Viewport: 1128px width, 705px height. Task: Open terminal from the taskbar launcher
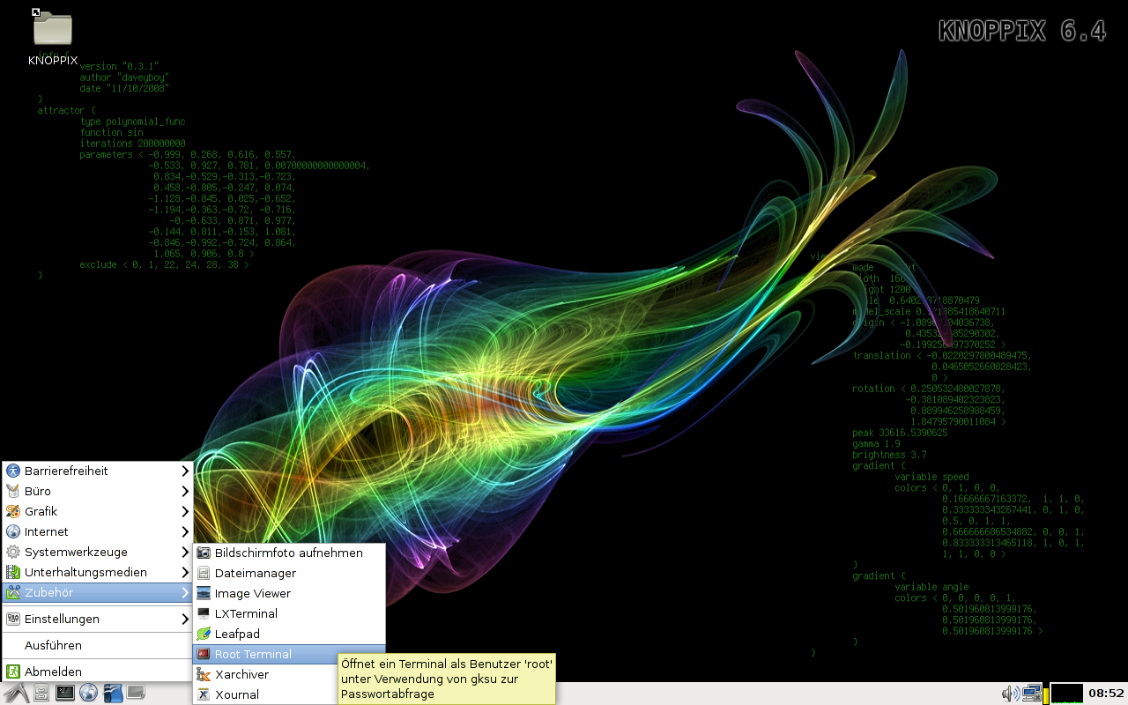pos(64,693)
